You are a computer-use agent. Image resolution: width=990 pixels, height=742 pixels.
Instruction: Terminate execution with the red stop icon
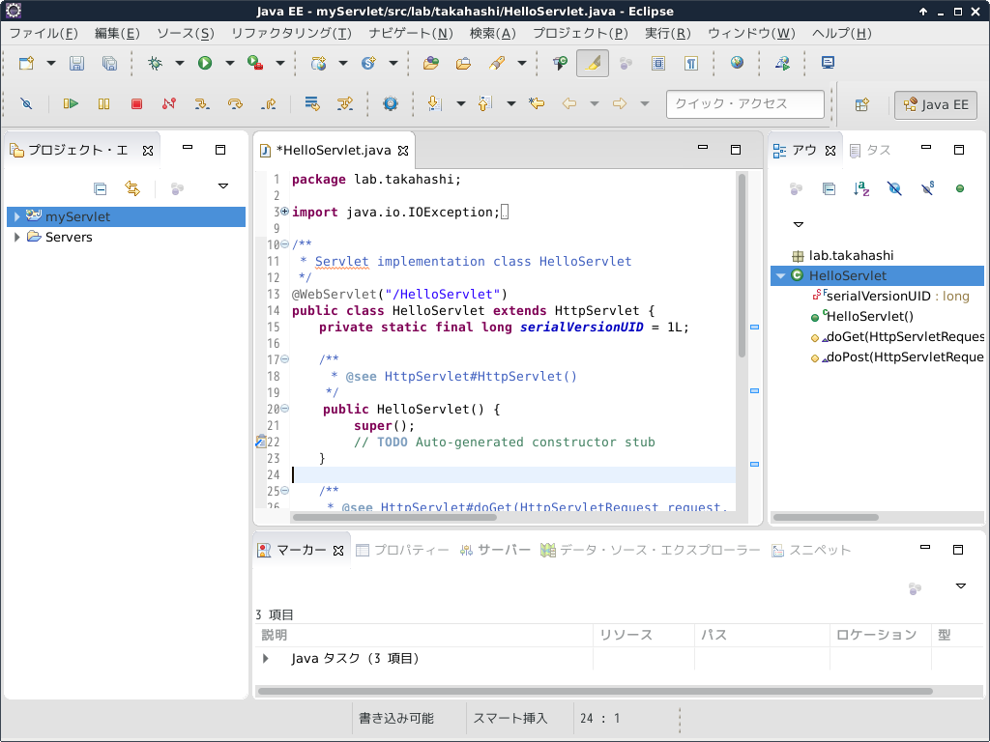(x=136, y=103)
